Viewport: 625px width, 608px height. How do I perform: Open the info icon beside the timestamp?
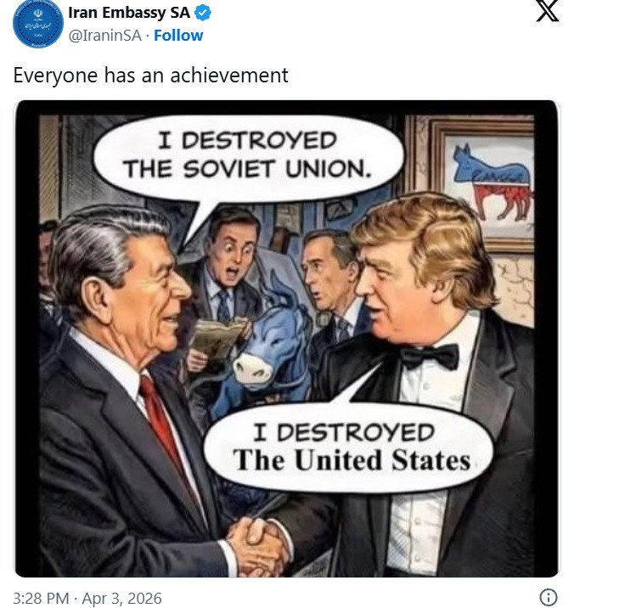(x=548, y=597)
